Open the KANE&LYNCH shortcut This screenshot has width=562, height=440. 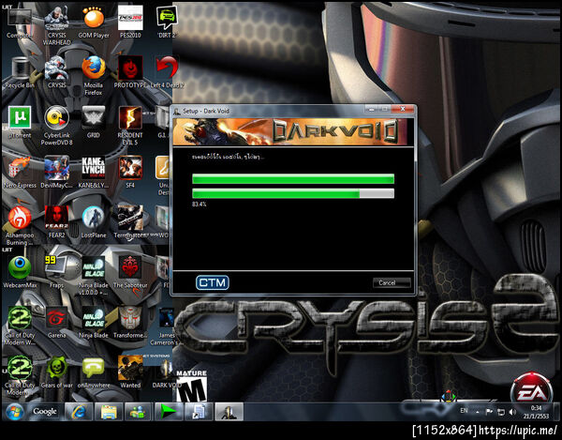[x=94, y=173]
